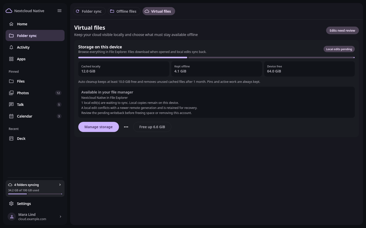
Task: Expand Mara Lind account chevron
Action: tap(60, 217)
